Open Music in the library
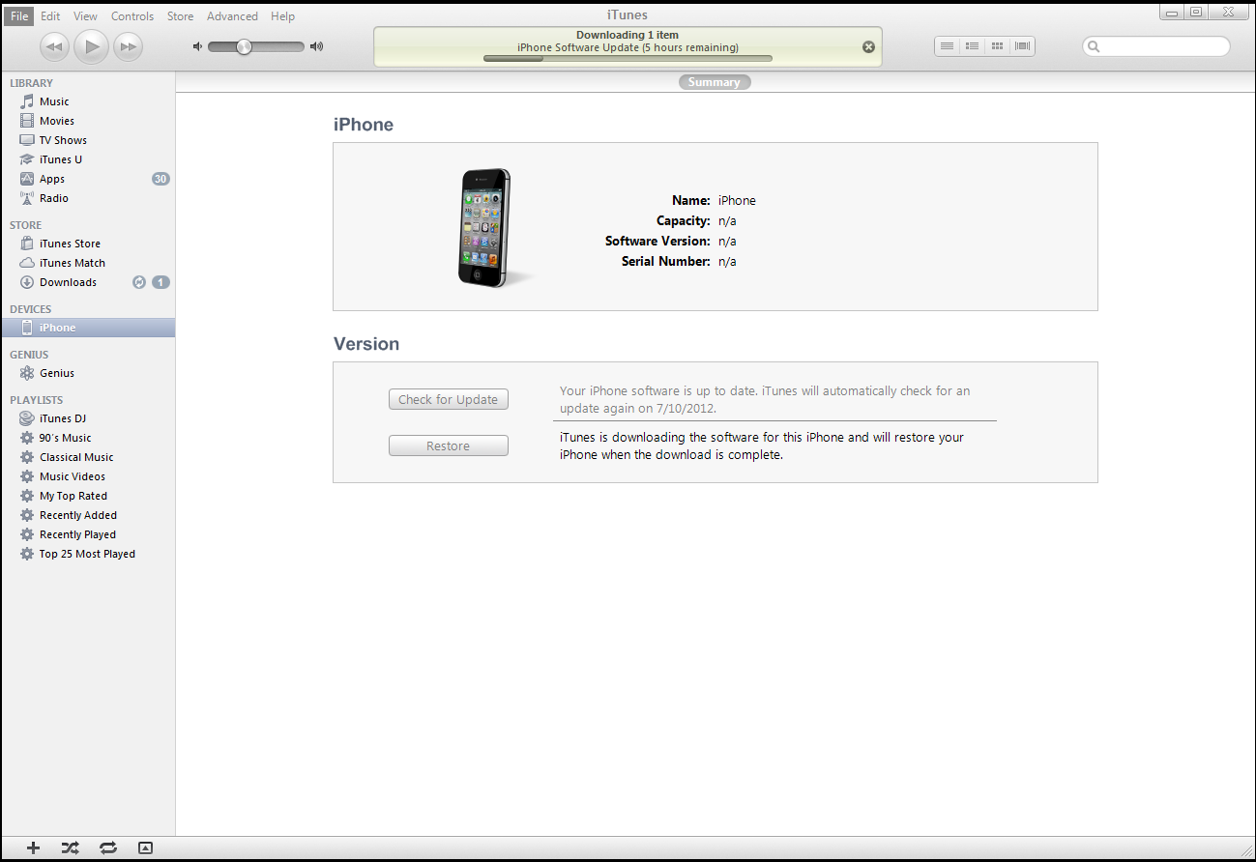This screenshot has width=1256, height=862. click(88, 101)
